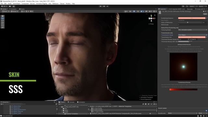Switch to the Console tab

[71, 102]
